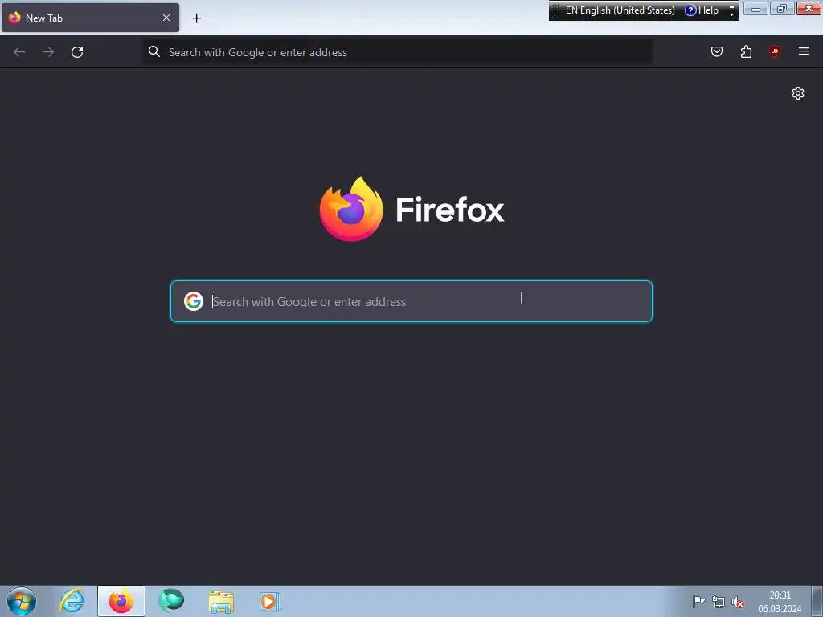Click the homepage Google search box

pos(411,301)
